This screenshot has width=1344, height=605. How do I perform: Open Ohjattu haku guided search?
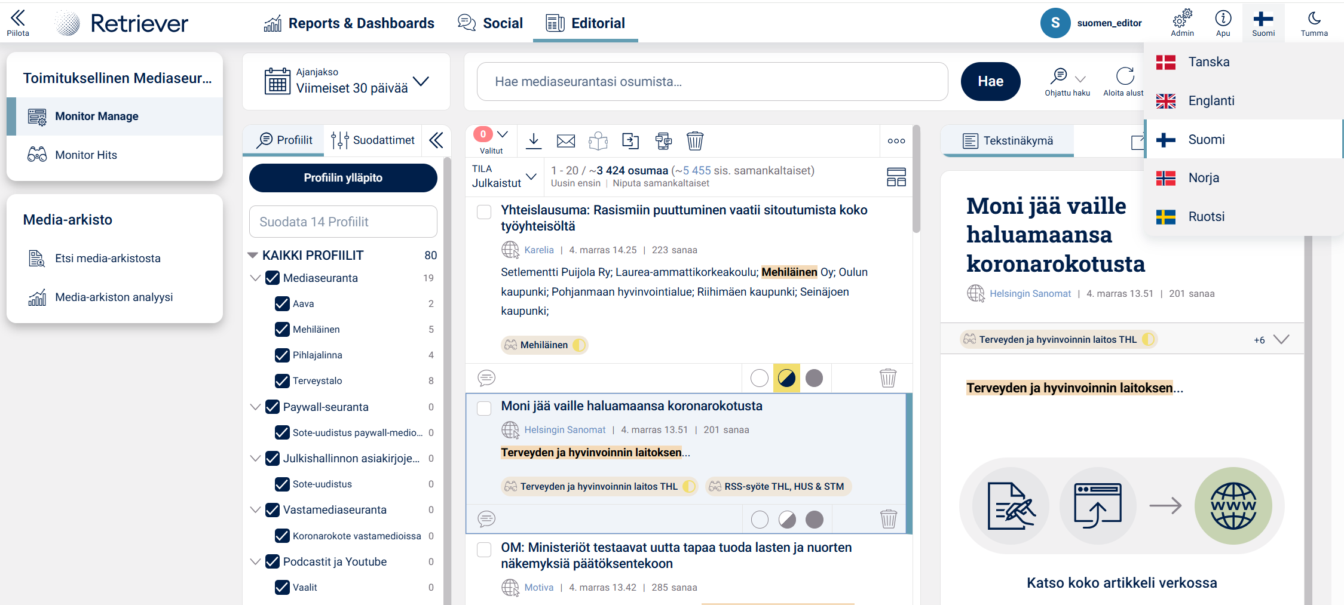(x=1067, y=82)
